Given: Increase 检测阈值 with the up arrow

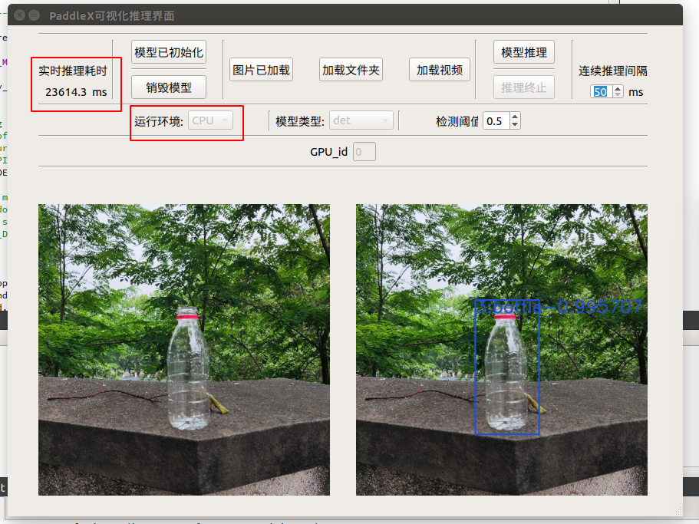Looking at the screenshot, I should click(x=515, y=117).
